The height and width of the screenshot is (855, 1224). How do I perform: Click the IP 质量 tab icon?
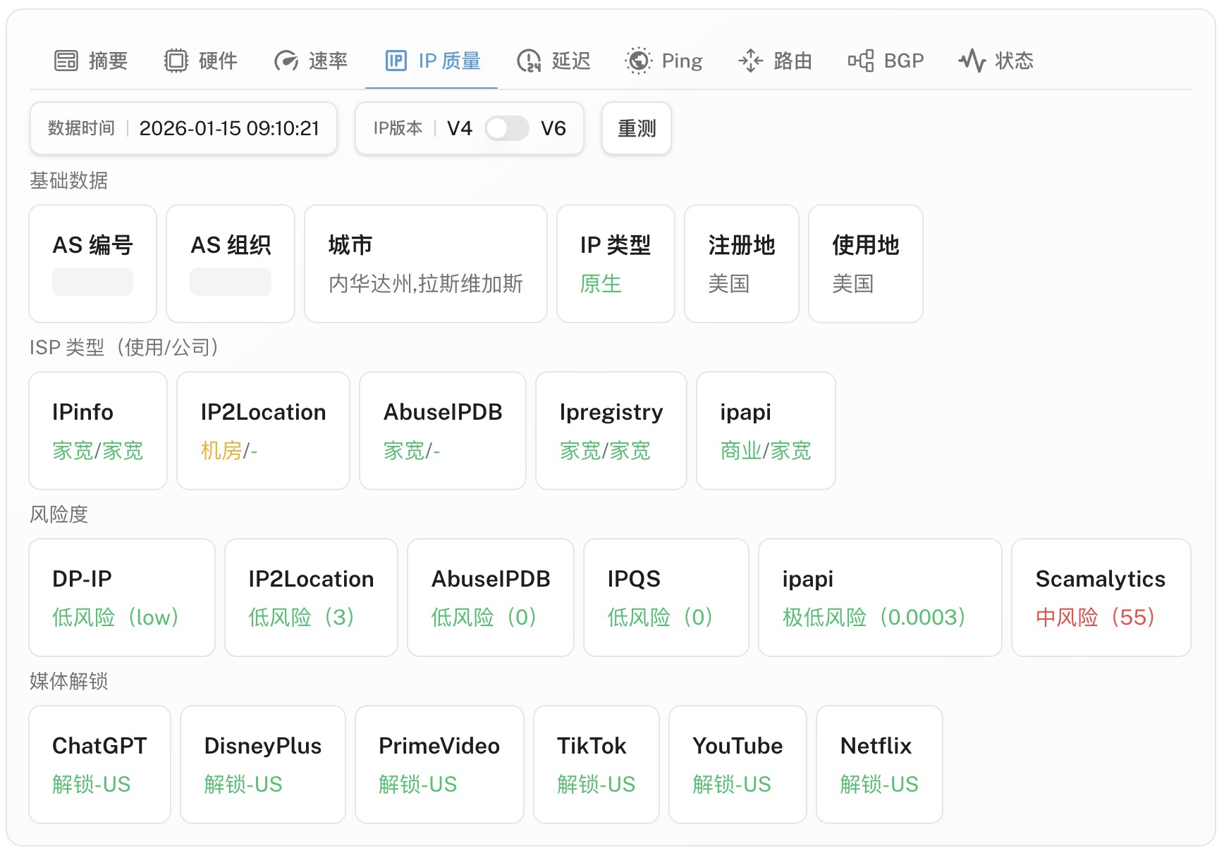[x=396, y=61]
